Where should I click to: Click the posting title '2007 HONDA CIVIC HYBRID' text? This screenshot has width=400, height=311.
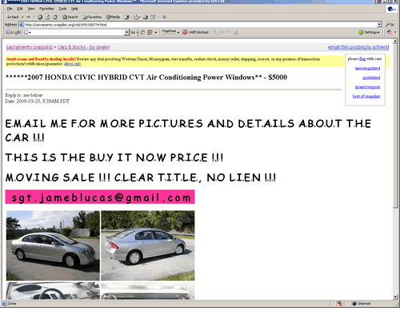146,78
